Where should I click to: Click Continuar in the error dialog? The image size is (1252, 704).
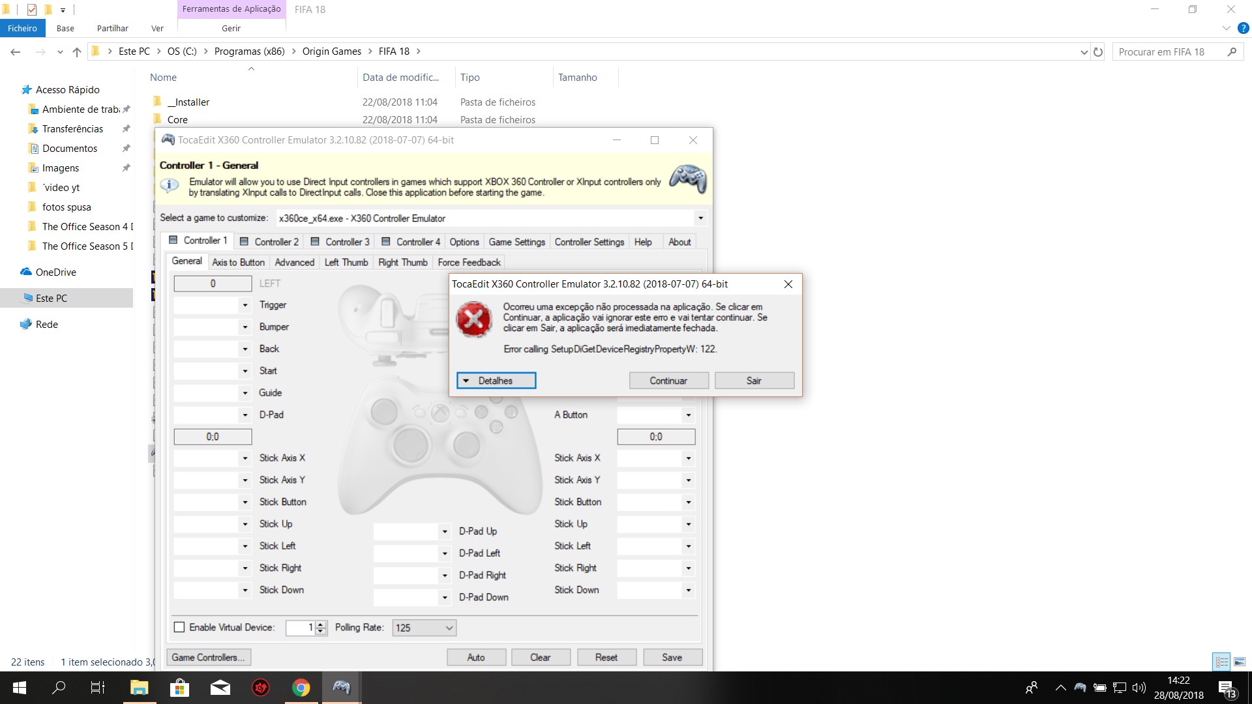point(668,381)
